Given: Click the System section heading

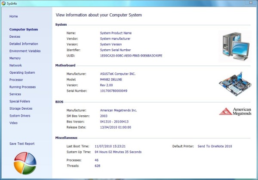Looking at the screenshot, I should coord(61,24).
